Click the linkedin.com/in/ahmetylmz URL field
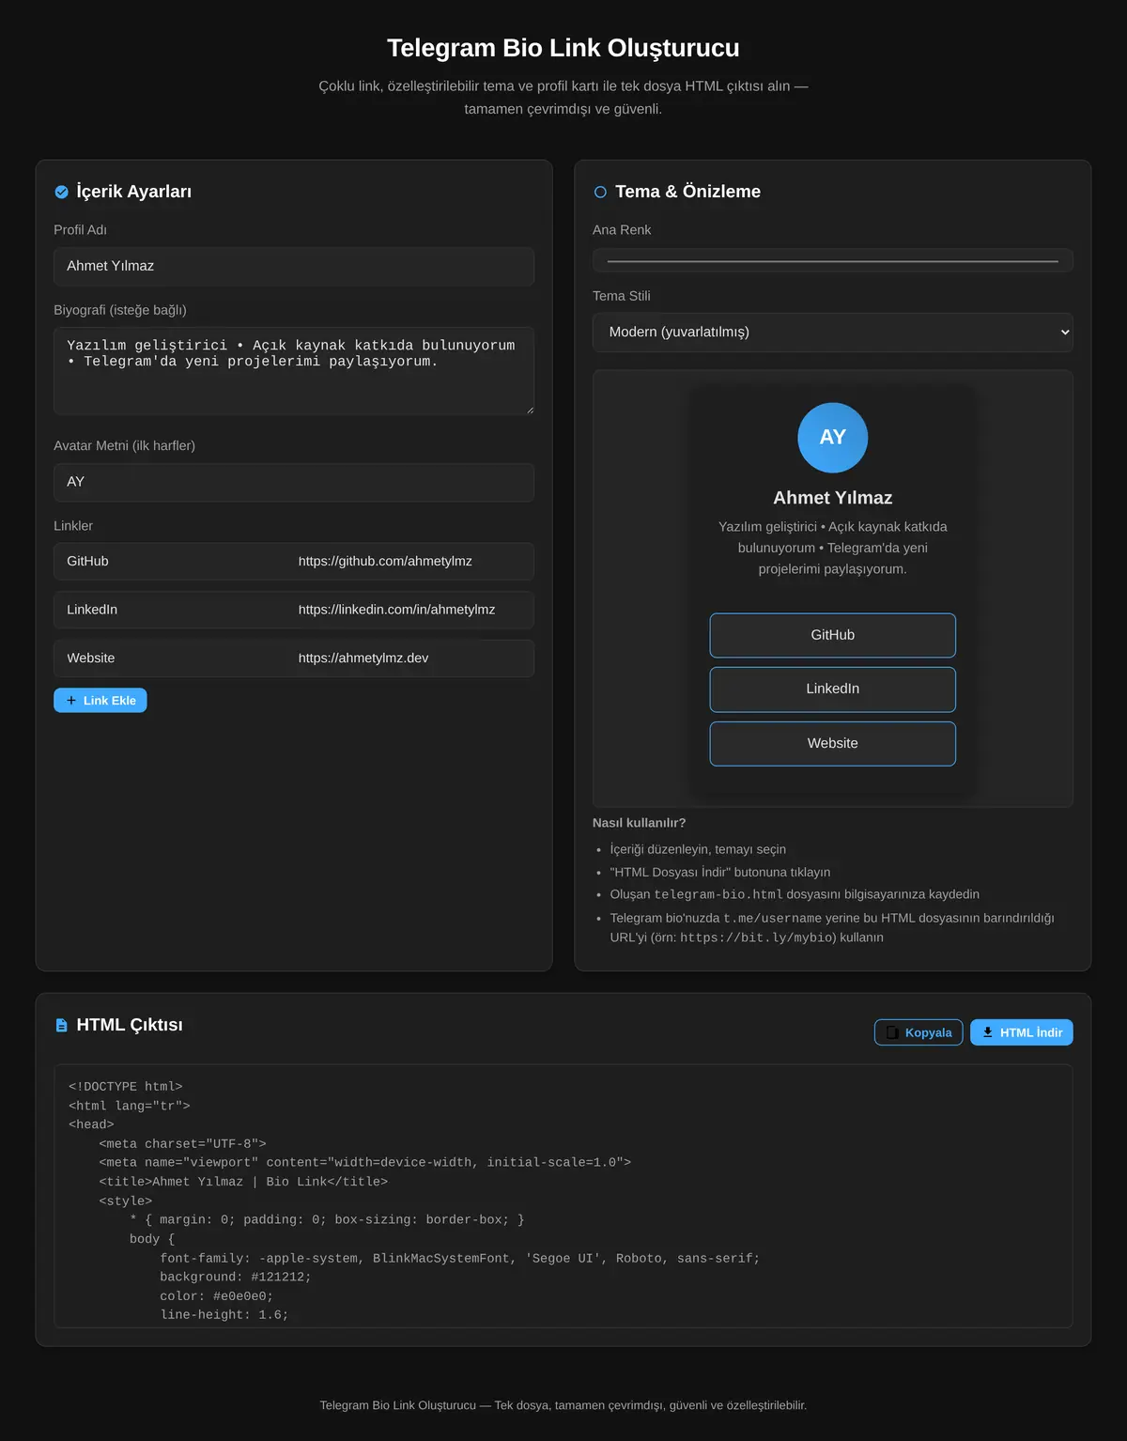This screenshot has height=1441, width=1127. (409, 611)
